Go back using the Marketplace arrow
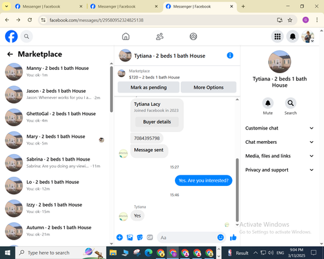324x259 pixels. 10,54
